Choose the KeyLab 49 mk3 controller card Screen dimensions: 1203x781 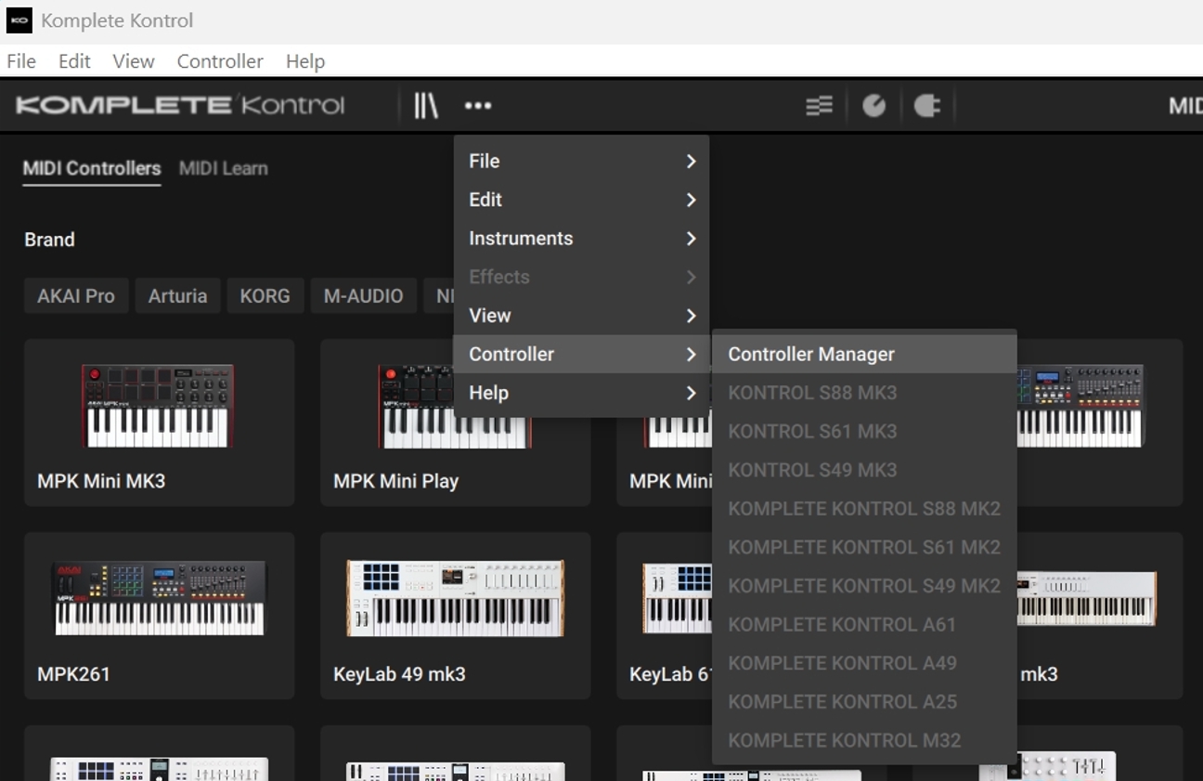455,599
